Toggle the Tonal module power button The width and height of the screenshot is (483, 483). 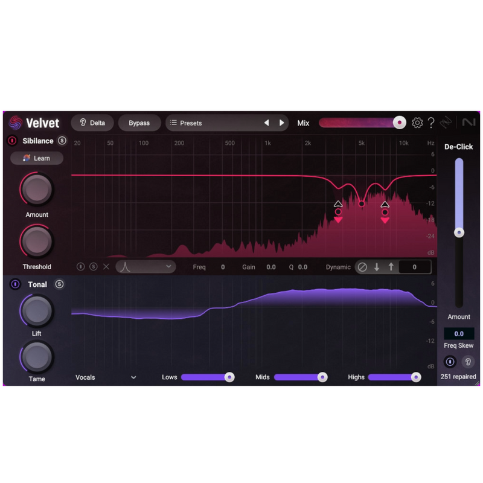coord(16,284)
